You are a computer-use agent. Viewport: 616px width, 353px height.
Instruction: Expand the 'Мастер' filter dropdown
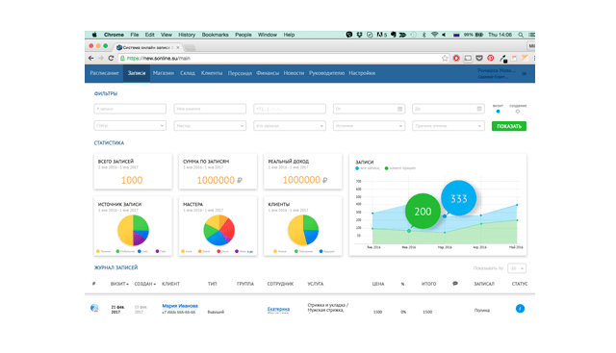coord(210,126)
